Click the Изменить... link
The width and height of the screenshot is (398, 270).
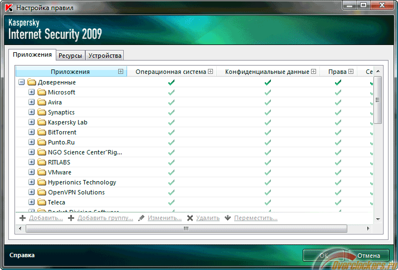tap(165, 218)
